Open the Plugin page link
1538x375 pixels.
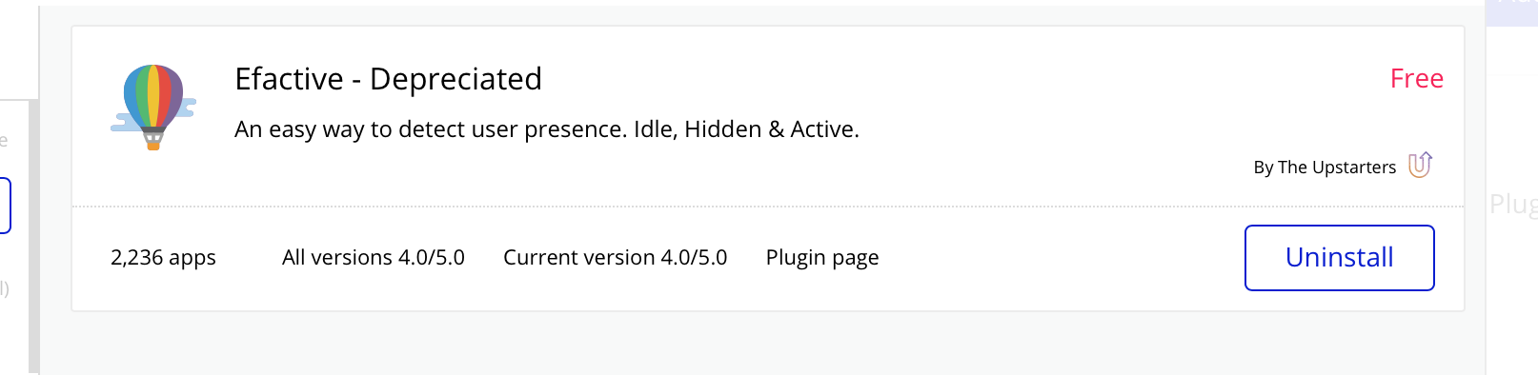point(822,258)
